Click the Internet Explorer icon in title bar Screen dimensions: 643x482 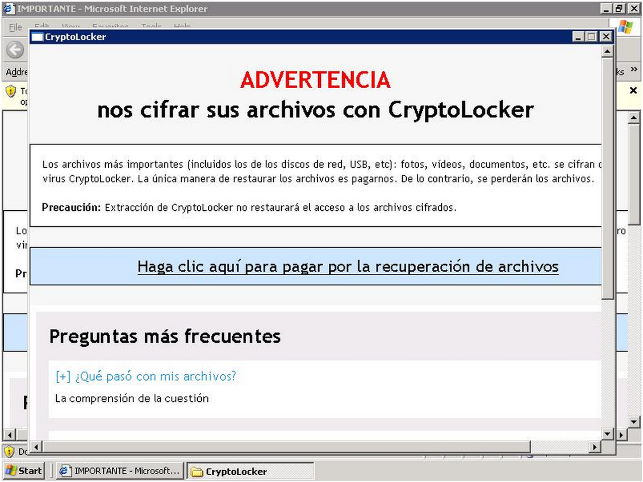tap(9, 8)
